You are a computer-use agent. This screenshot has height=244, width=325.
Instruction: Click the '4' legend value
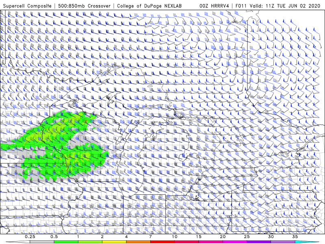coord(126,237)
